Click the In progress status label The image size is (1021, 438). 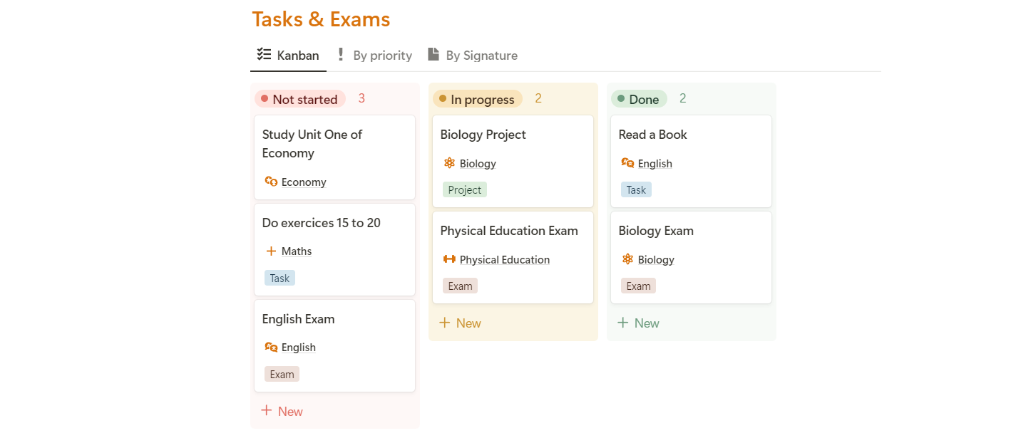[x=478, y=99]
